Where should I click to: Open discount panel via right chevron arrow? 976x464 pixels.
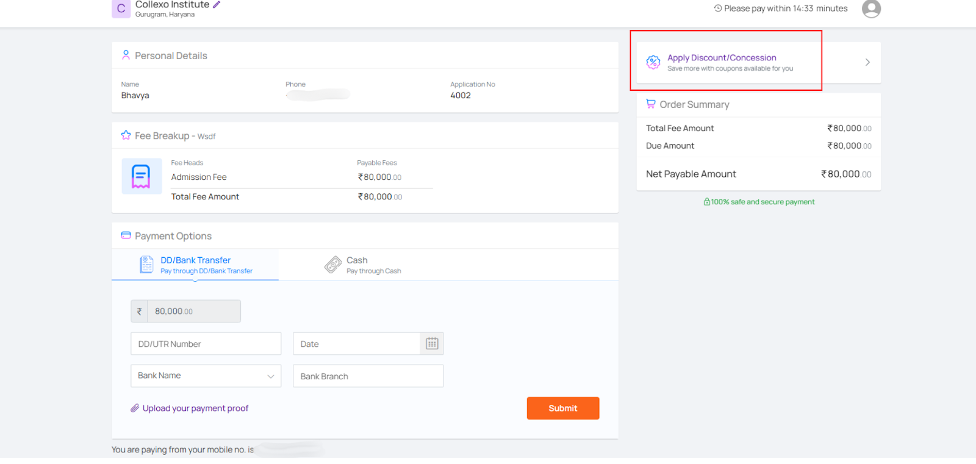(867, 62)
